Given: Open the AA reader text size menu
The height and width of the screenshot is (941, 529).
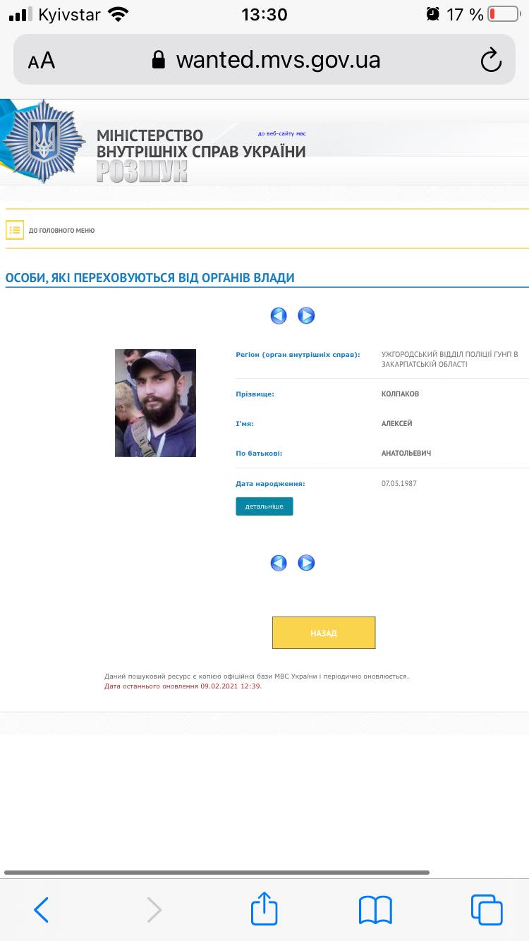Looking at the screenshot, I should pos(42,61).
